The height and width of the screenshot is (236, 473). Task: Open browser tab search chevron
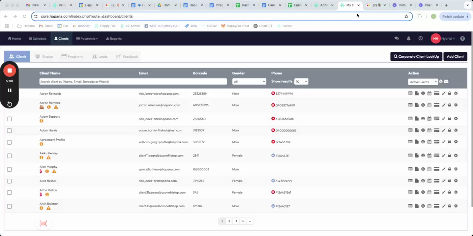coord(468,5)
